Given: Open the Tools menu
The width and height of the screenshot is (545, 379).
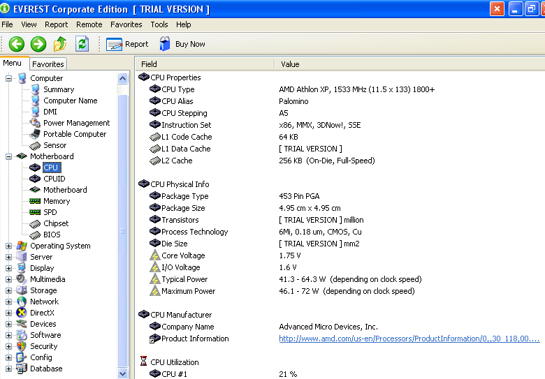Looking at the screenshot, I should click(159, 24).
